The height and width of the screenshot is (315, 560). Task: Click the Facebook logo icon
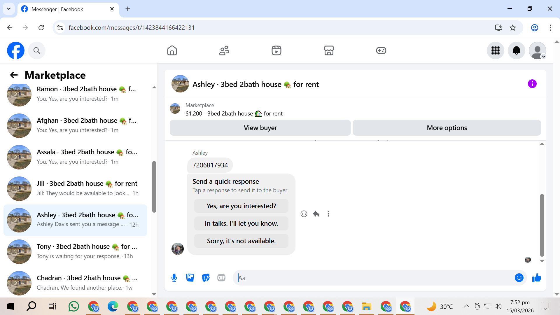pyautogui.click(x=16, y=50)
